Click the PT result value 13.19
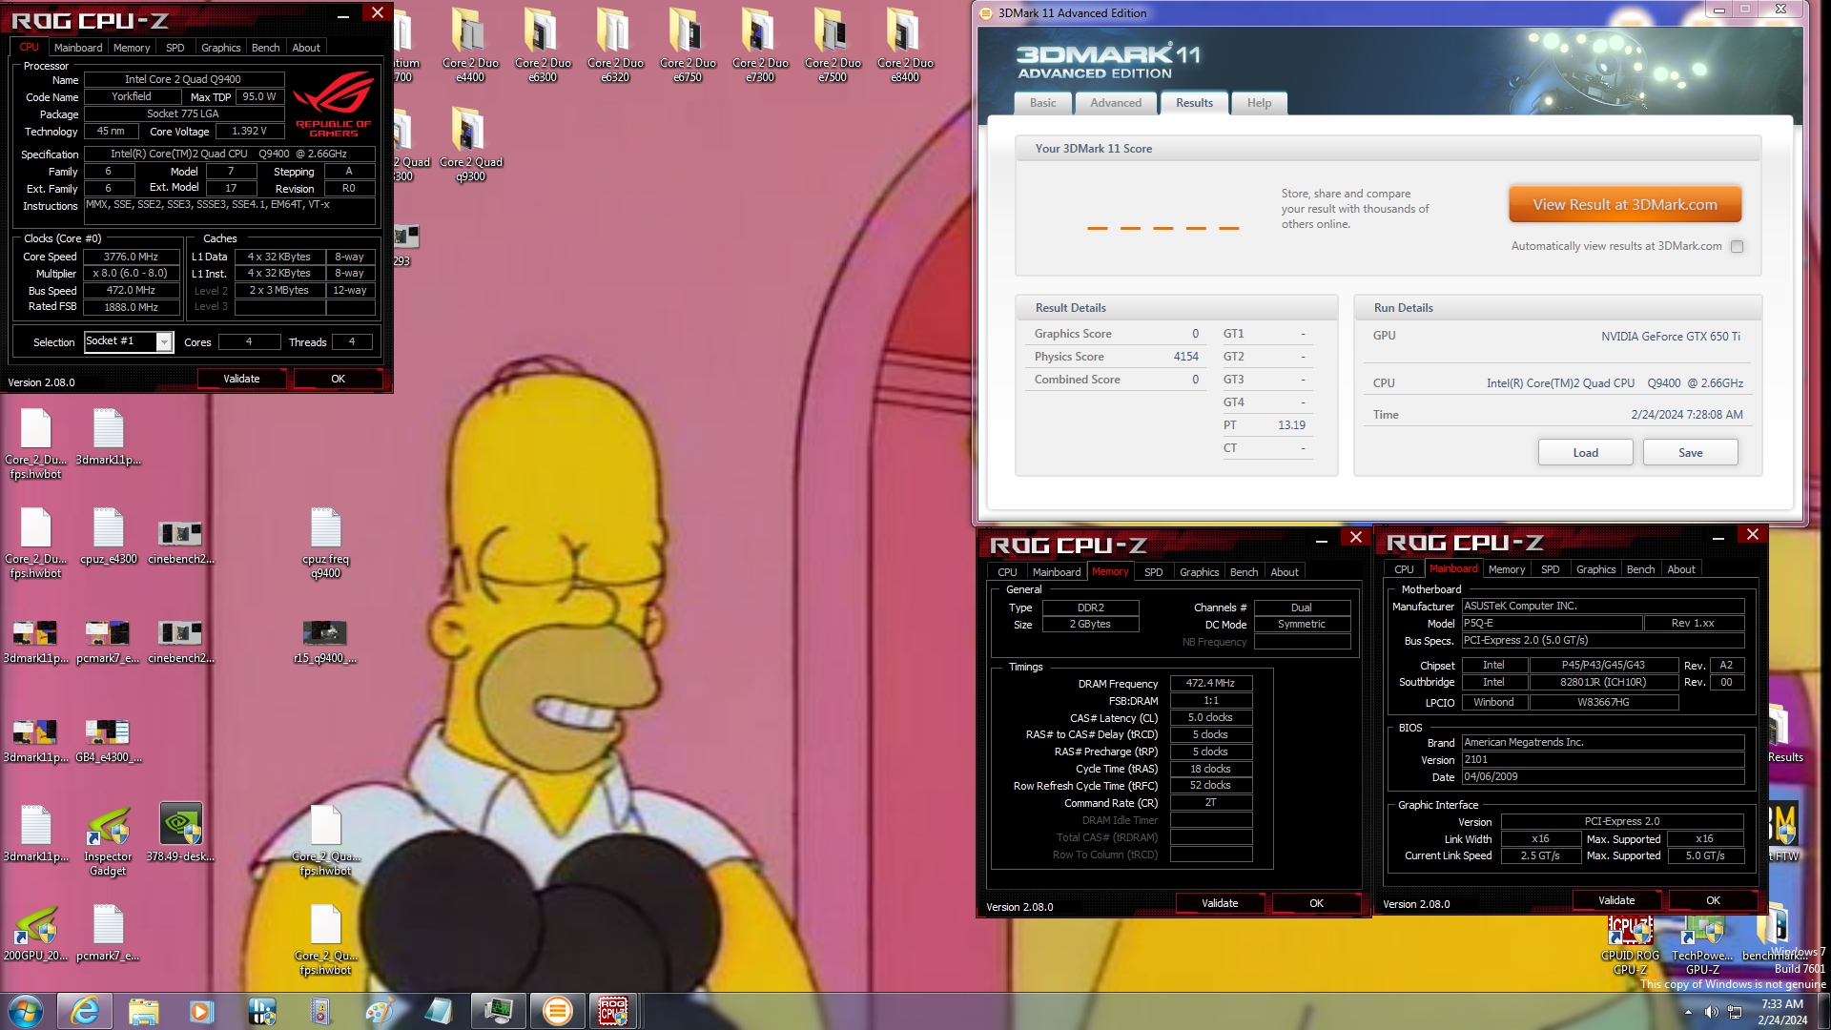The image size is (1831, 1030). (x=1291, y=425)
